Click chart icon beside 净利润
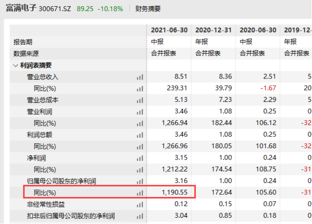Image resolution: width=312 pixels, height=224 pixels. [x=140, y=158]
